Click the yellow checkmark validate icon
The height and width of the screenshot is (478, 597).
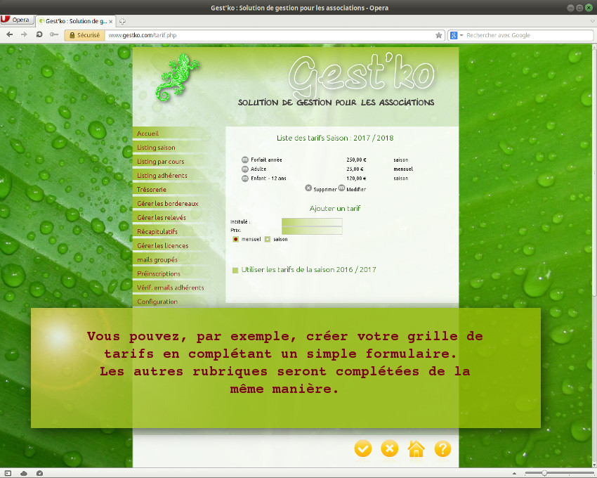[363, 448]
